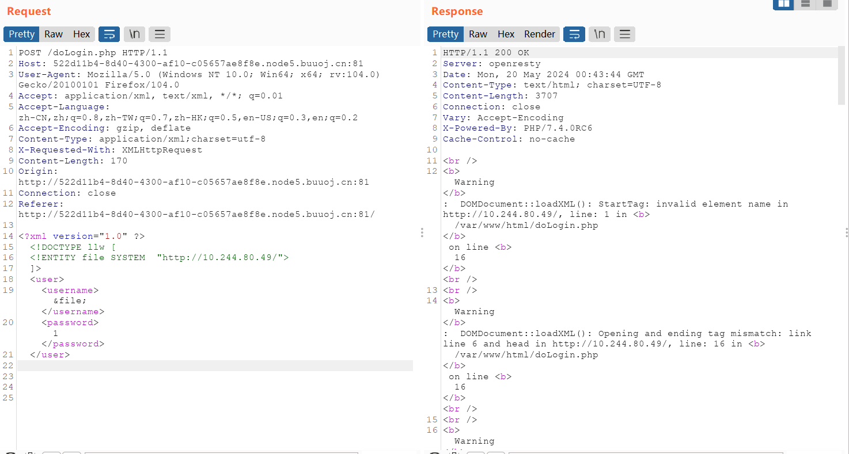Screen dimensions: 849x454
Task: Click 'Accept-Encoding: gzip, deflate' in request
Action: pos(104,128)
